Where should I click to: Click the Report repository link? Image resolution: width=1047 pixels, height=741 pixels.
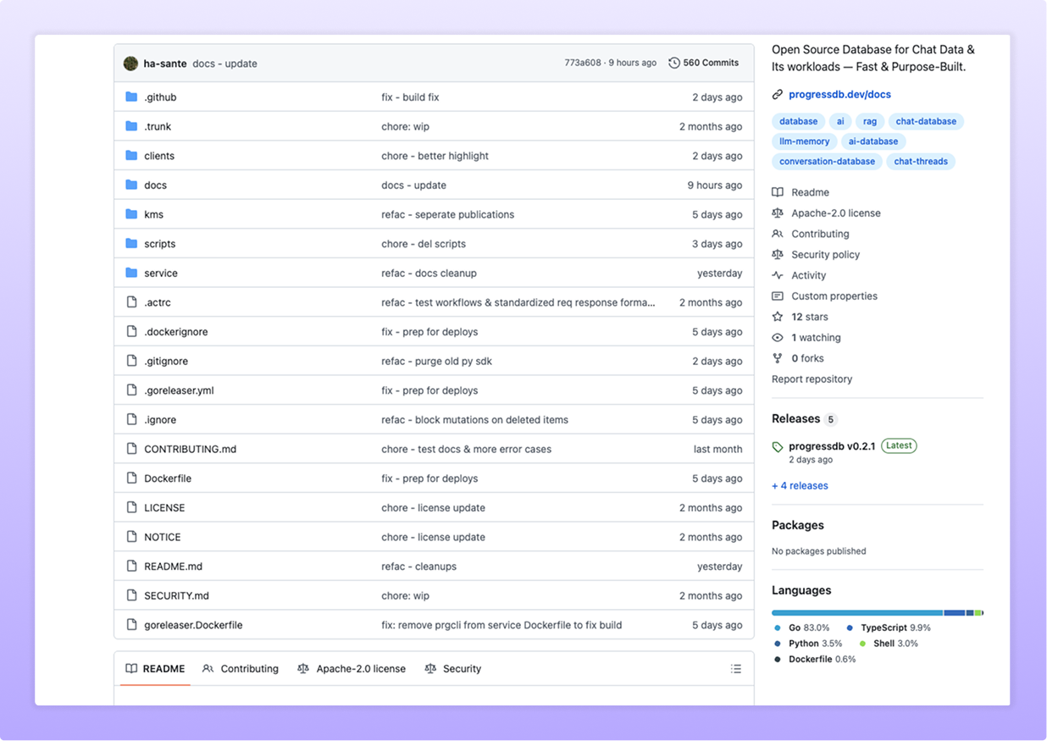[812, 379]
